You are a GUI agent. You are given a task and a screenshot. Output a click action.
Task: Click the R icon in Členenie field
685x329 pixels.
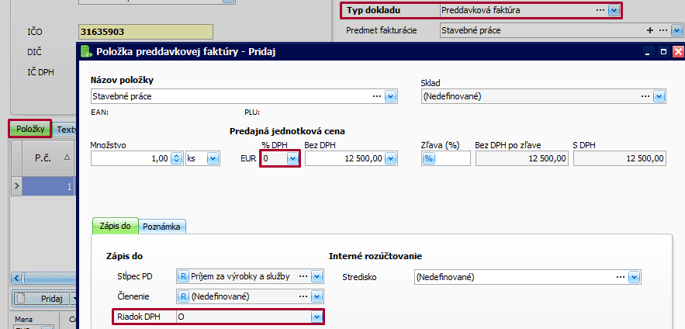tap(184, 296)
